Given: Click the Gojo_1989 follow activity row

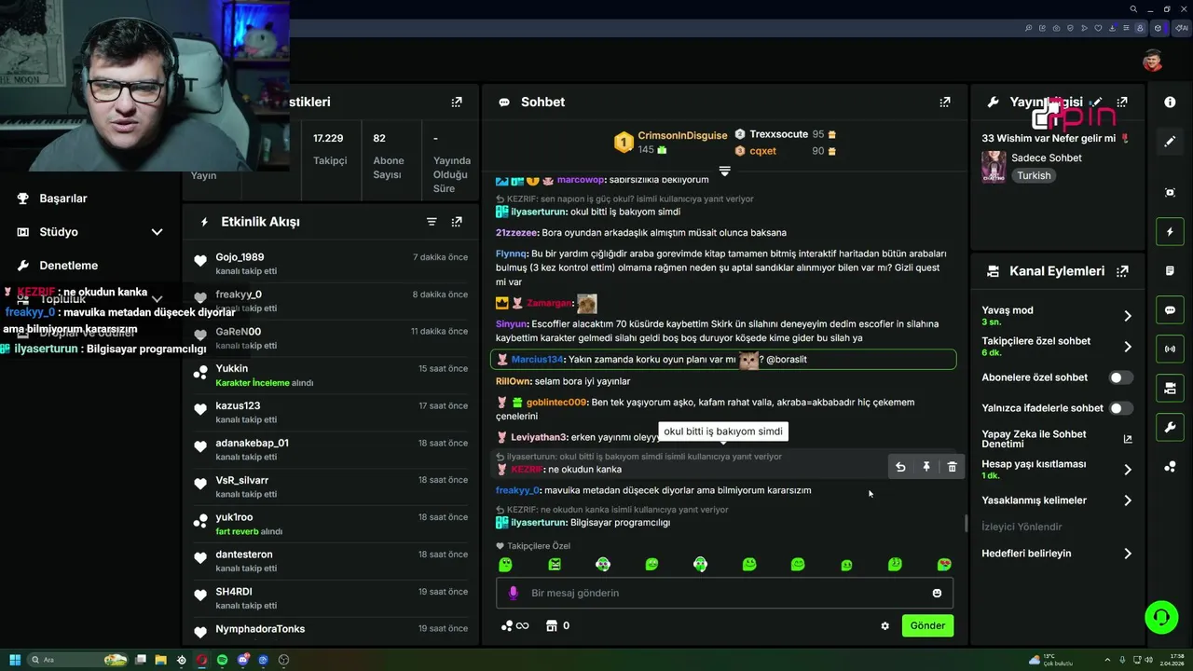Looking at the screenshot, I should click(331, 264).
